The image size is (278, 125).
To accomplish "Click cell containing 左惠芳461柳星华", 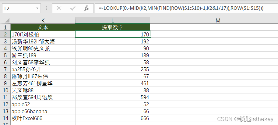I will click(x=43, y=83).
